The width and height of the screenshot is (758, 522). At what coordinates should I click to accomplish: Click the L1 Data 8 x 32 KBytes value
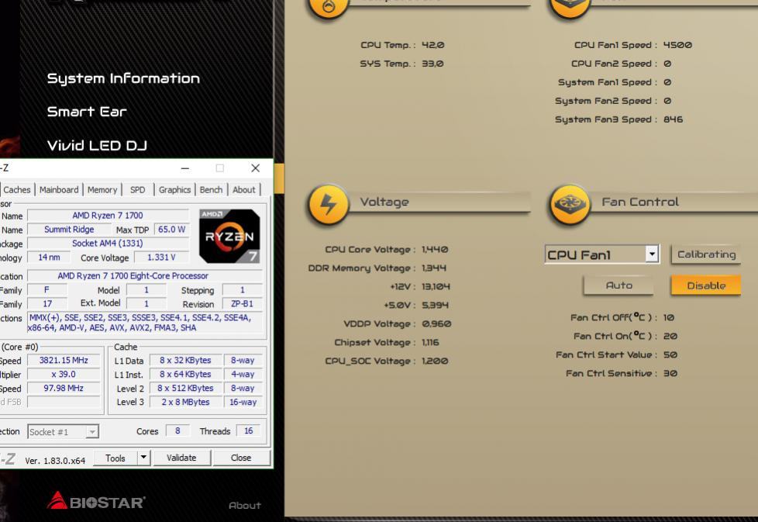point(186,361)
